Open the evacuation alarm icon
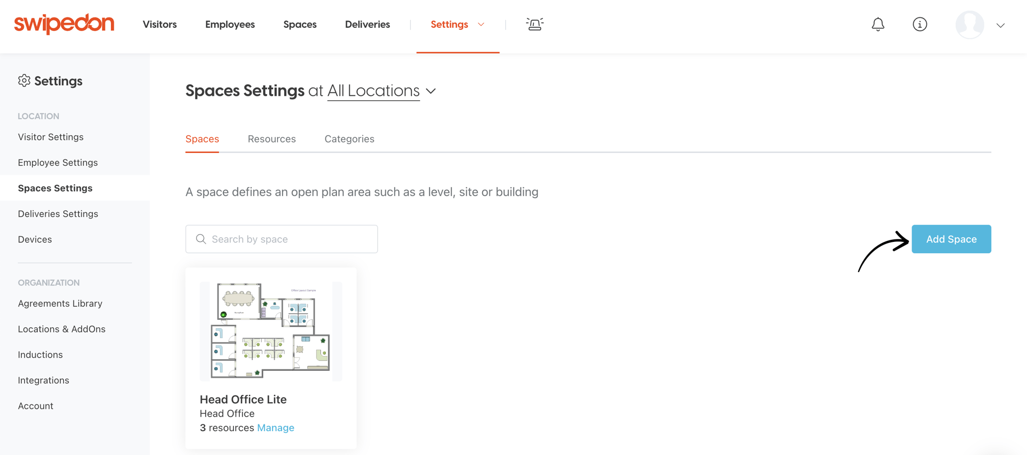The image size is (1027, 455). pyautogui.click(x=534, y=24)
